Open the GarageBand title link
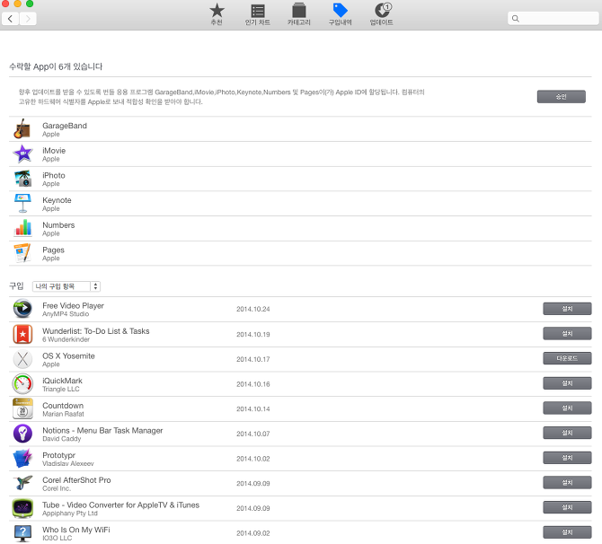602x544 pixels. pyautogui.click(x=65, y=126)
